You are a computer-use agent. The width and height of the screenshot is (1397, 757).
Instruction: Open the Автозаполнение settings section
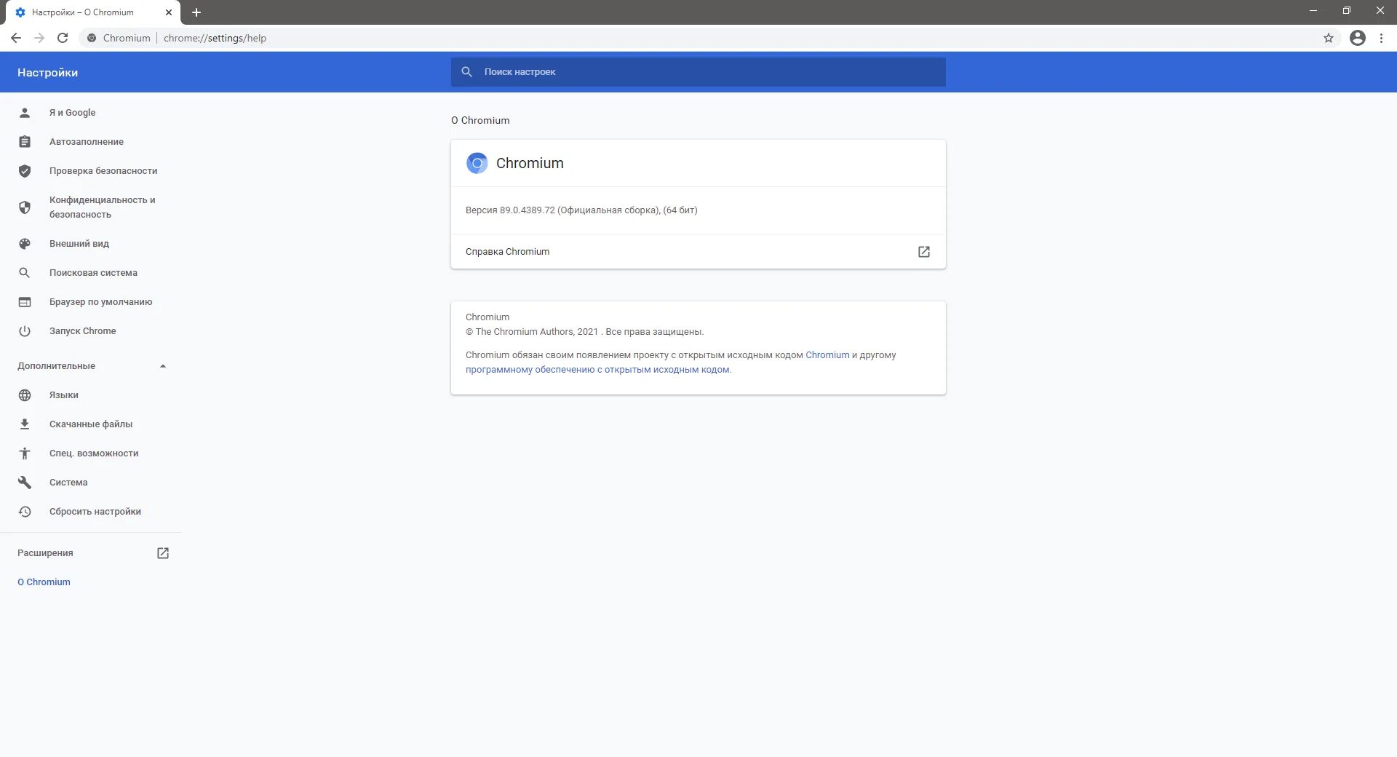coord(87,141)
